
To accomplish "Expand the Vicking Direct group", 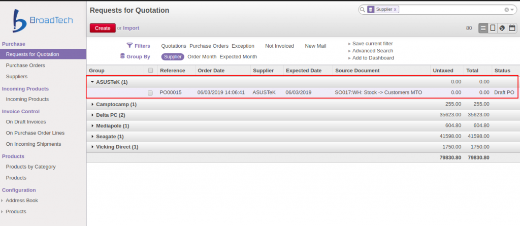I will tap(92, 147).
